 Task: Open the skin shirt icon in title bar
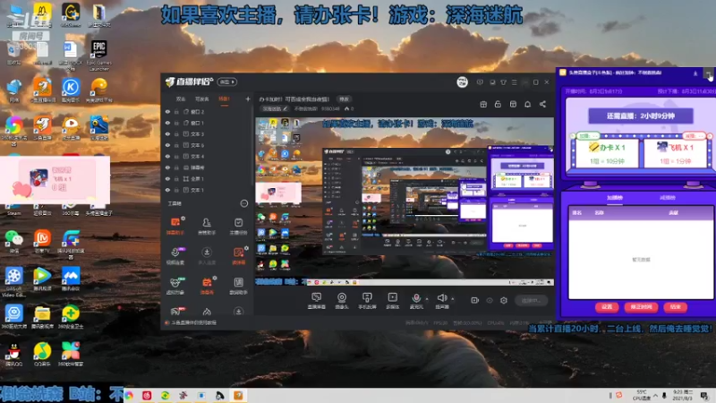[x=503, y=82]
